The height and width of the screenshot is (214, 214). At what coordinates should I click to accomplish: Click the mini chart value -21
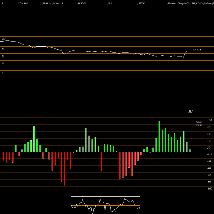138,208
